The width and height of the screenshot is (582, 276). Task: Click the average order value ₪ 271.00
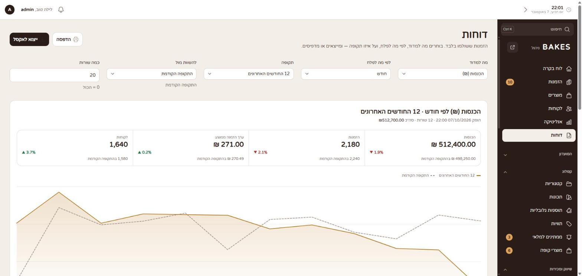point(229,145)
